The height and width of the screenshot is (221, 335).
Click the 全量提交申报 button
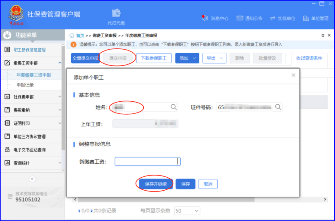point(85,58)
